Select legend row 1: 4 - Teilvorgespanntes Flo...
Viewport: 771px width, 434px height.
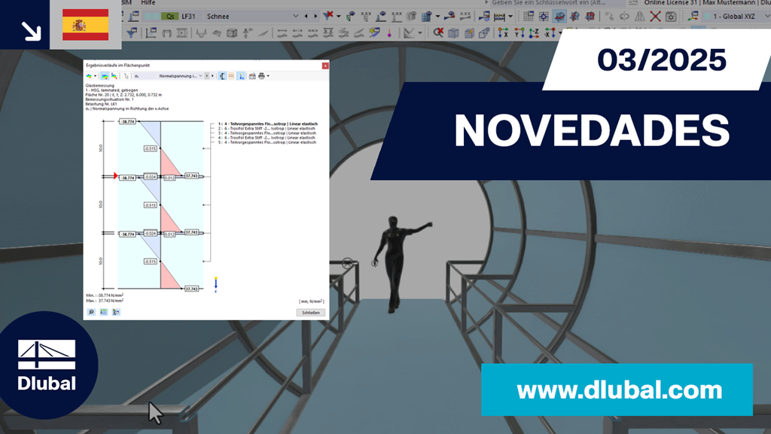267,124
